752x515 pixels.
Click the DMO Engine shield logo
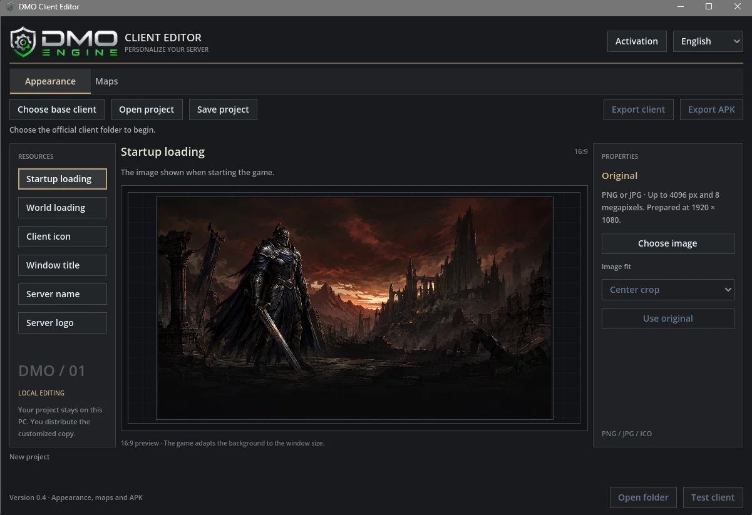[23, 42]
